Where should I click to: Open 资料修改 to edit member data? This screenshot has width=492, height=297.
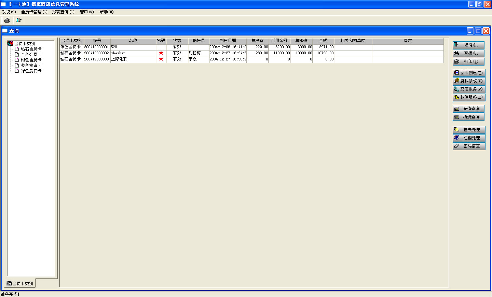(469, 81)
